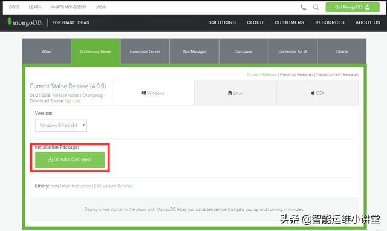Open the Changelog link
This screenshot has width=387, height=231.
point(93,96)
